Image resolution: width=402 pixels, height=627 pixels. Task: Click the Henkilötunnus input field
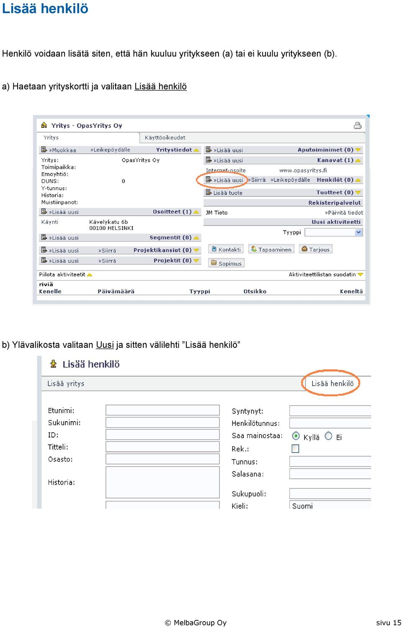point(330,423)
